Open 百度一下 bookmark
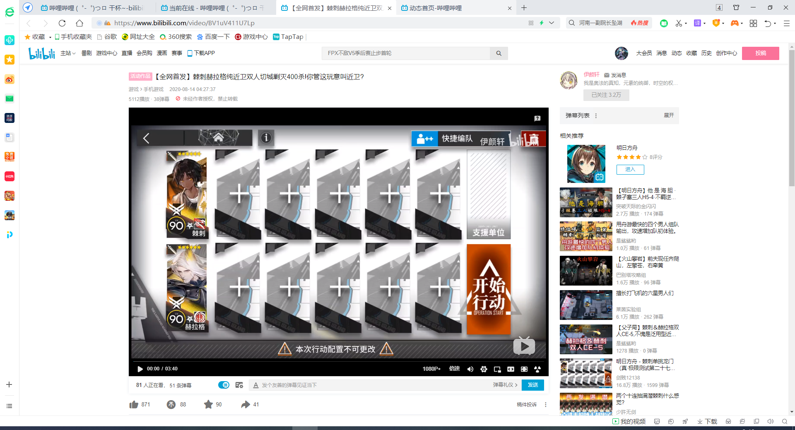This screenshot has height=430, width=795. pyautogui.click(x=213, y=37)
